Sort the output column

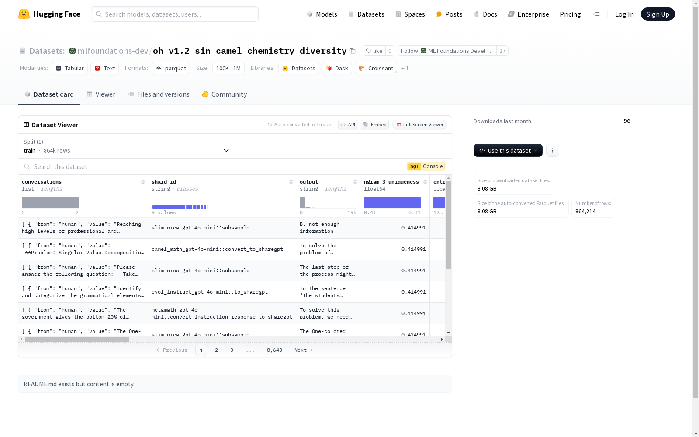click(355, 182)
